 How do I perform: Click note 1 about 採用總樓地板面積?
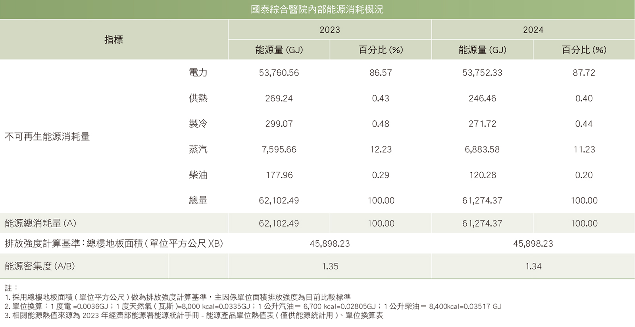click(x=178, y=297)
